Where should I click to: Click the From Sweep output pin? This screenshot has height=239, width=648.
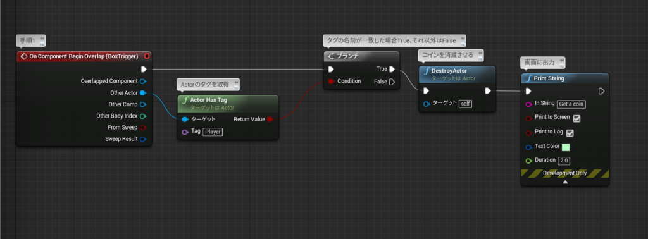click(x=143, y=127)
